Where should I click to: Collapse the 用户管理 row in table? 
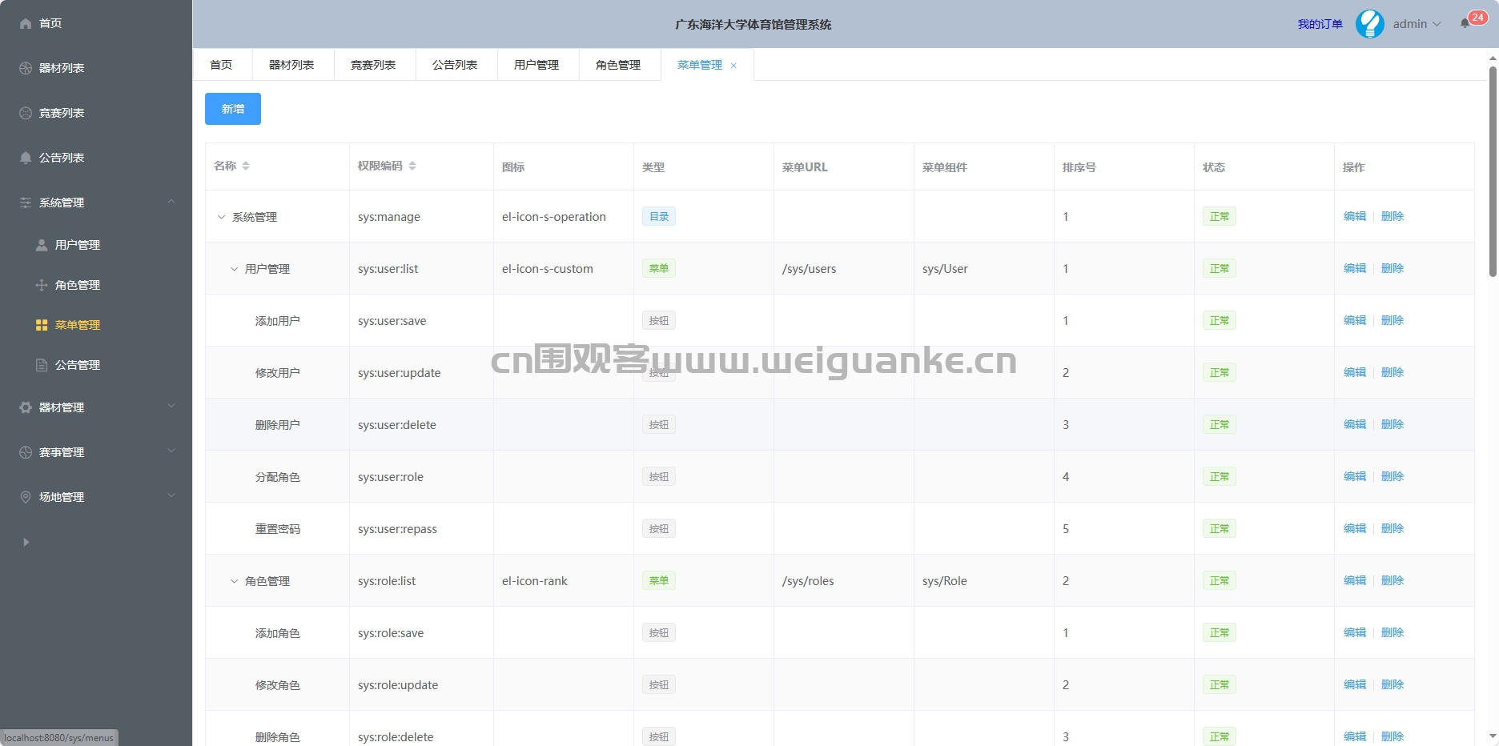tap(235, 269)
